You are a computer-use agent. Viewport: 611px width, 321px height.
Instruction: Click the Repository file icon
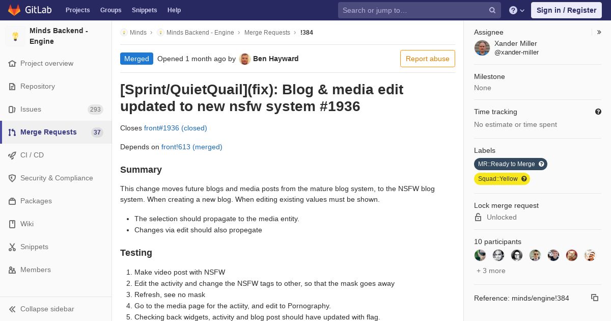[12, 87]
